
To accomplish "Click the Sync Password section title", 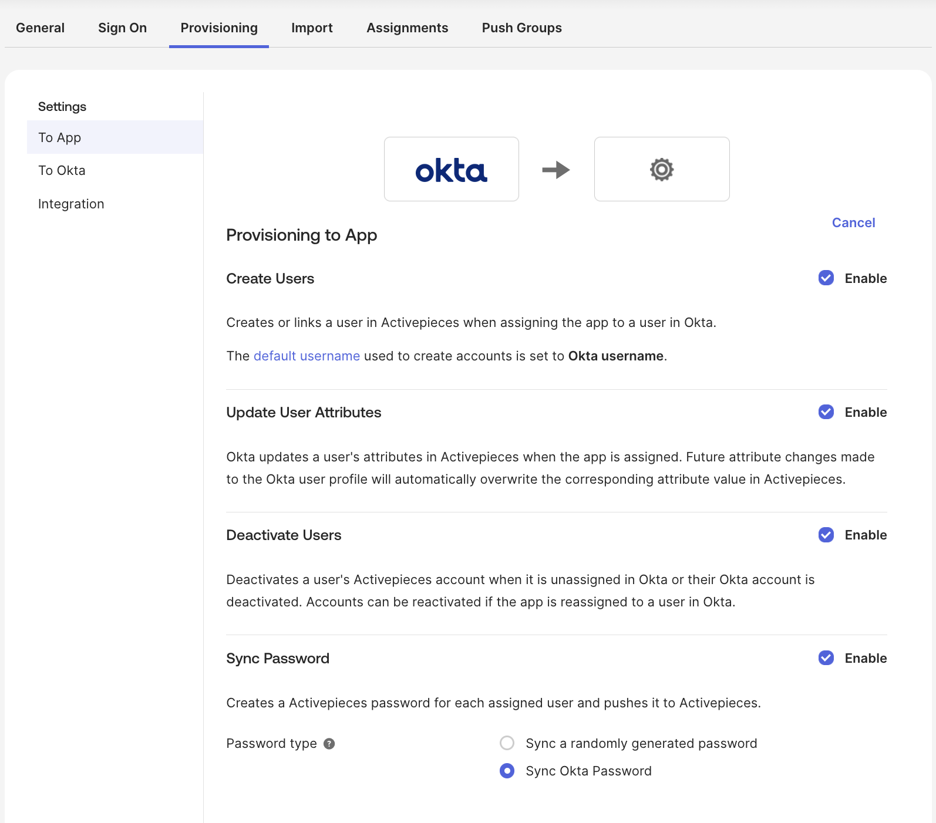I will tap(278, 658).
